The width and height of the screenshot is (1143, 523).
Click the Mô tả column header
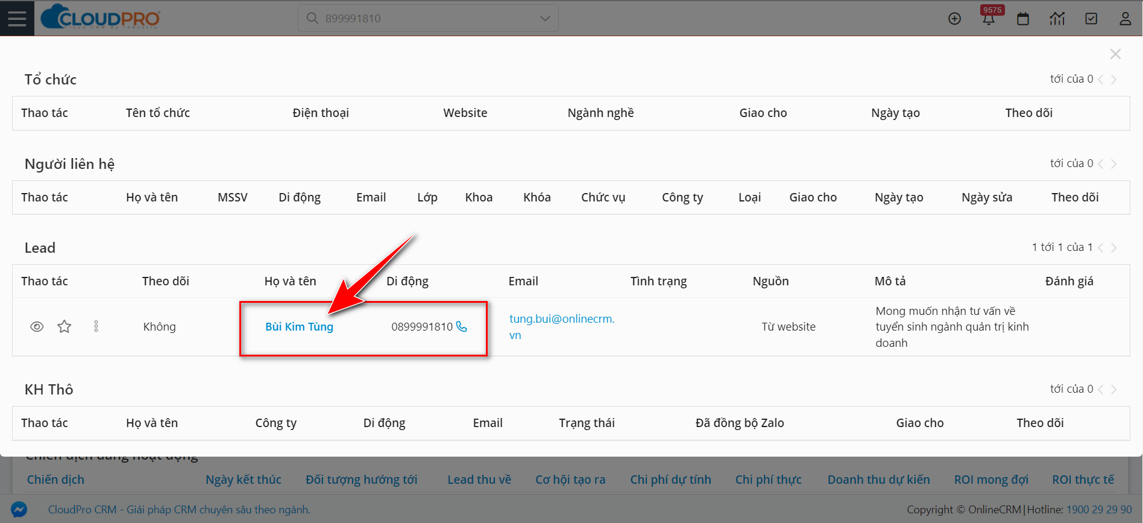click(890, 281)
